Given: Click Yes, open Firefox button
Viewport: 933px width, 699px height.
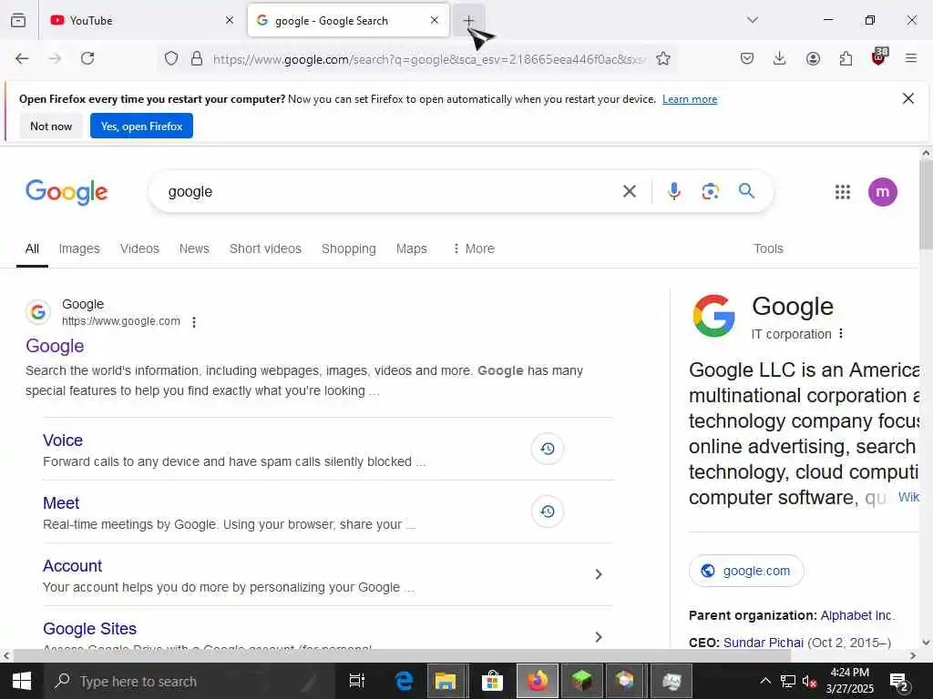Looking at the screenshot, I should [141, 126].
